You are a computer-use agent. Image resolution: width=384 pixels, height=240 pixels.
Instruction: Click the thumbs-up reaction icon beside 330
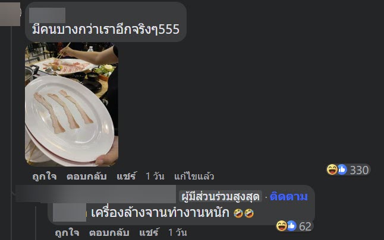(x=342, y=169)
